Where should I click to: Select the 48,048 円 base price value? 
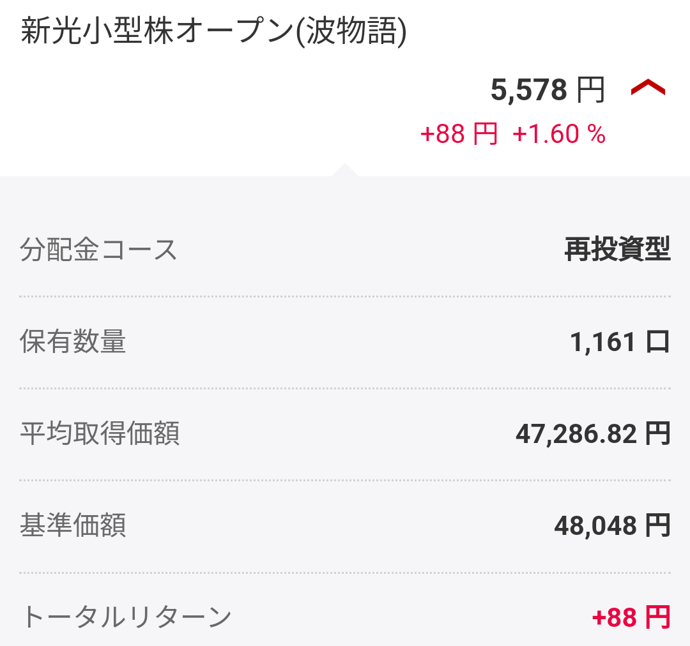coord(612,527)
